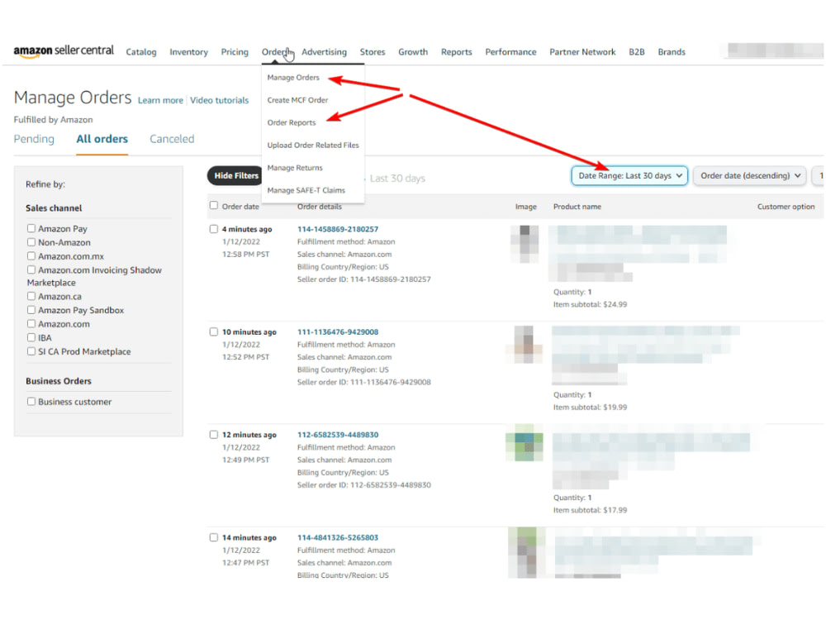Image resolution: width=826 pixels, height=620 pixels.
Task: Toggle the select-all orders checkbox
Action: (213, 206)
